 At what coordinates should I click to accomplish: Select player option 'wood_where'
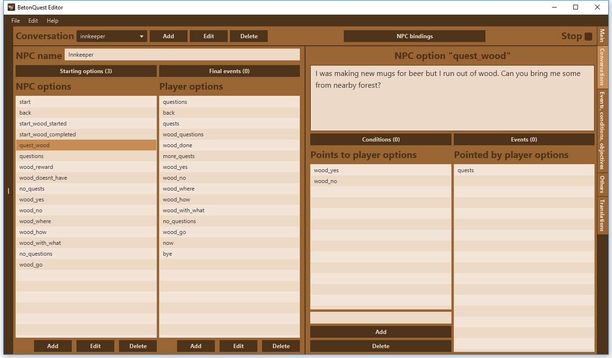229,189
